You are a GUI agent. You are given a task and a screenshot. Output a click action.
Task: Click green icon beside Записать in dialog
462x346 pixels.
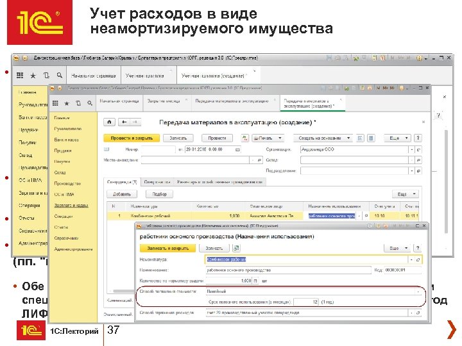tap(236, 249)
